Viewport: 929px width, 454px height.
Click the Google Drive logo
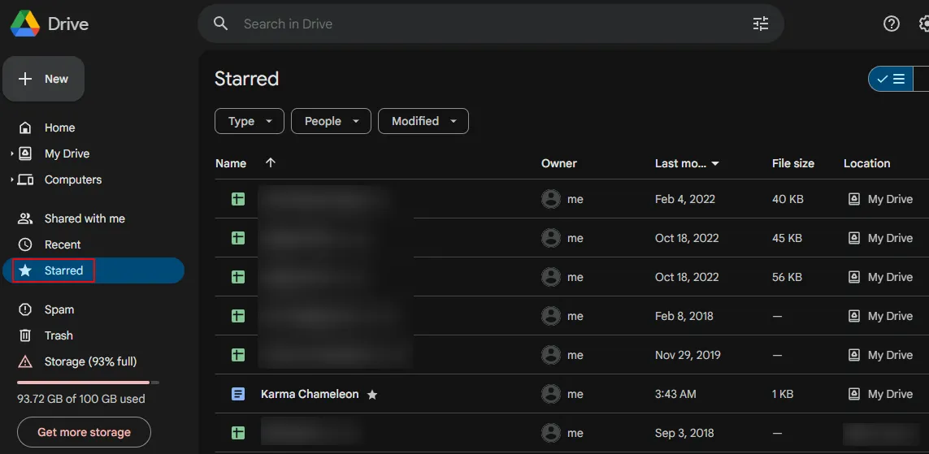pyautogui.click(x=25, y=24)
